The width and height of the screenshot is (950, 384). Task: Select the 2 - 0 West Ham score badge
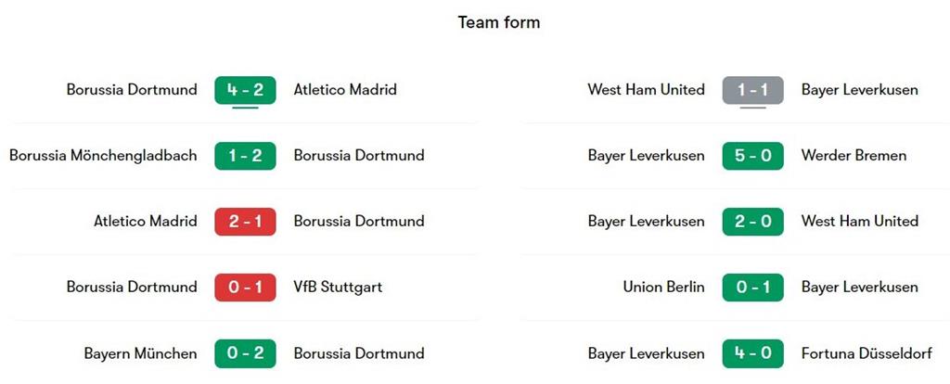[752, 222]
